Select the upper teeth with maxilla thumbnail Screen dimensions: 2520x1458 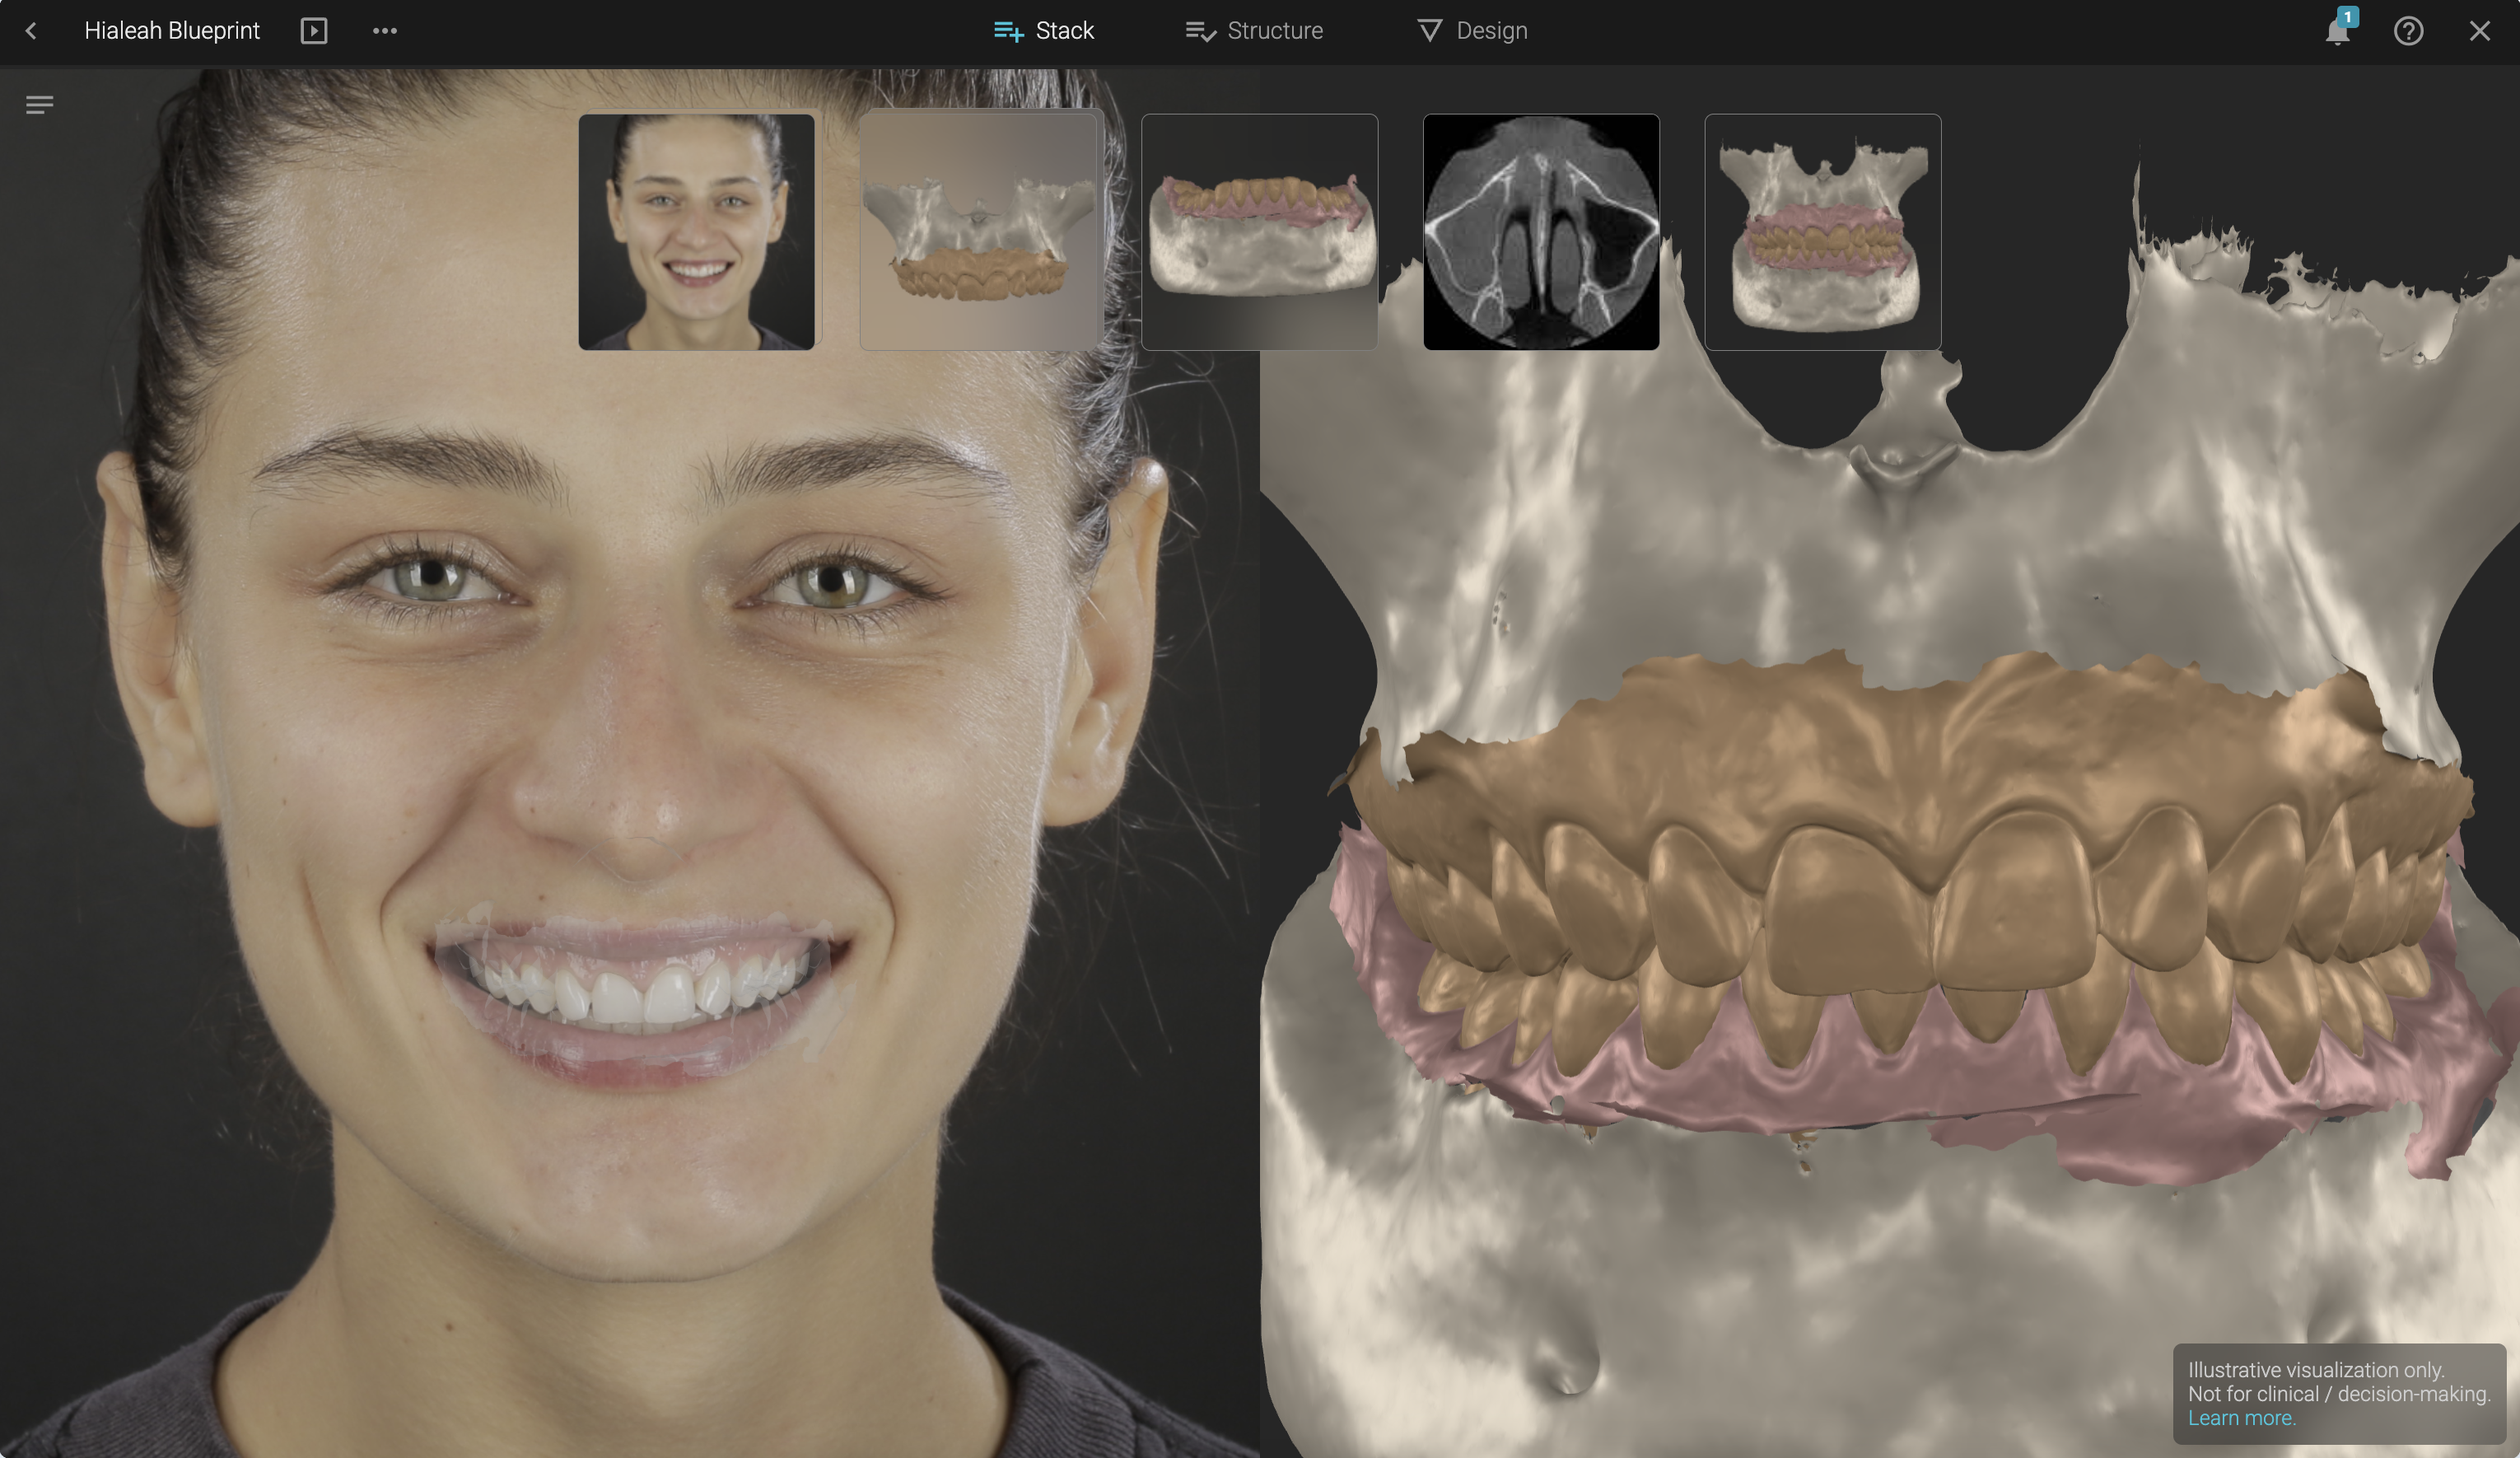coord(979,232)
